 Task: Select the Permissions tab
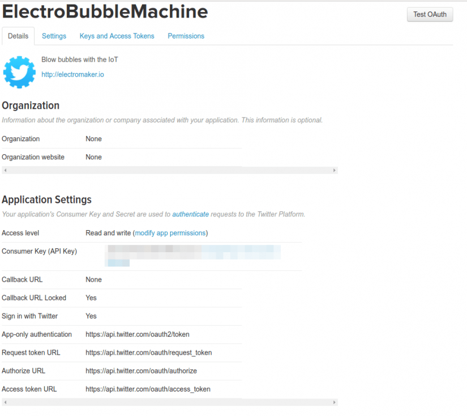186,36
